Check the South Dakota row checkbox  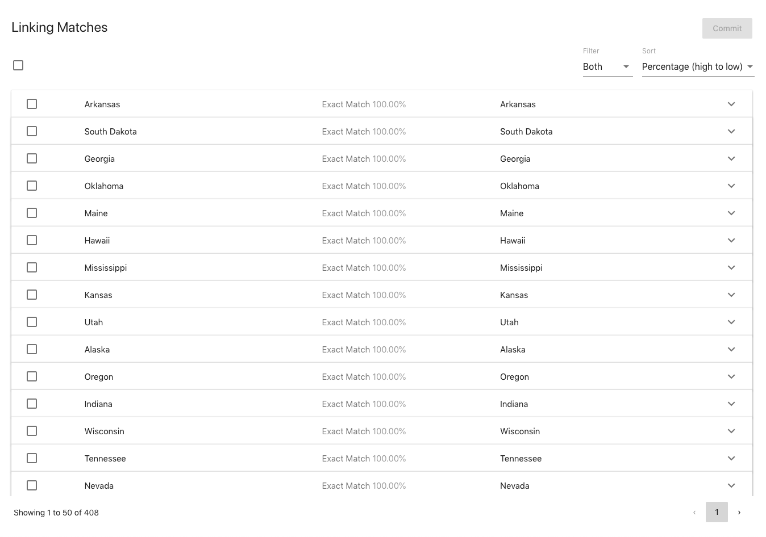point(32,131)
